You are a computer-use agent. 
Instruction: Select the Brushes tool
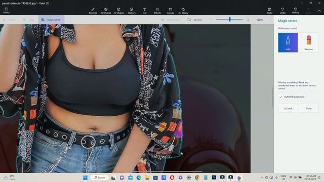93,11
